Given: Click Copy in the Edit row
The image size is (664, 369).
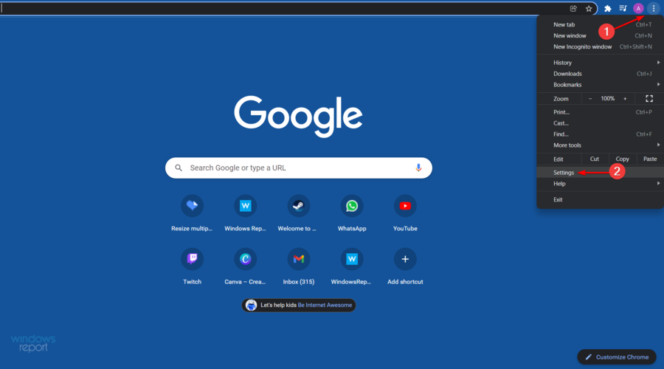Looking at the screenshot, I should point(622,159).
